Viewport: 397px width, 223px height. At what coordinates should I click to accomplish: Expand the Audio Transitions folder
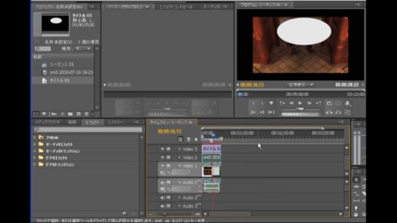coord(35,151)
